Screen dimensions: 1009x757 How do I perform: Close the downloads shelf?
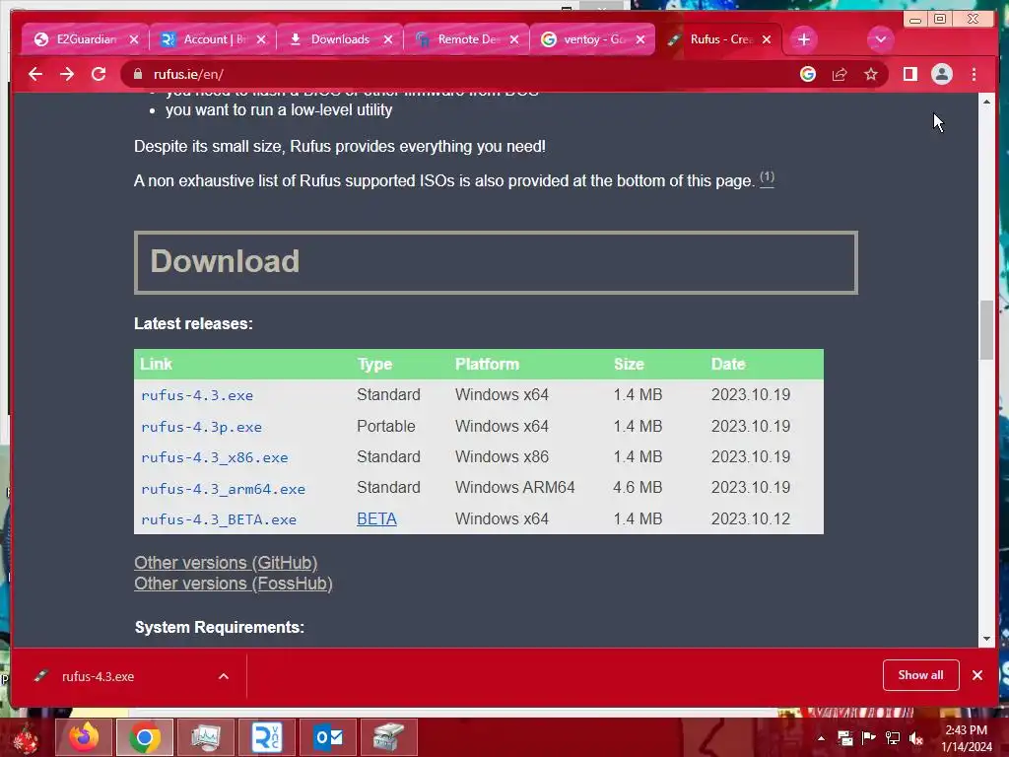point(976,675)
